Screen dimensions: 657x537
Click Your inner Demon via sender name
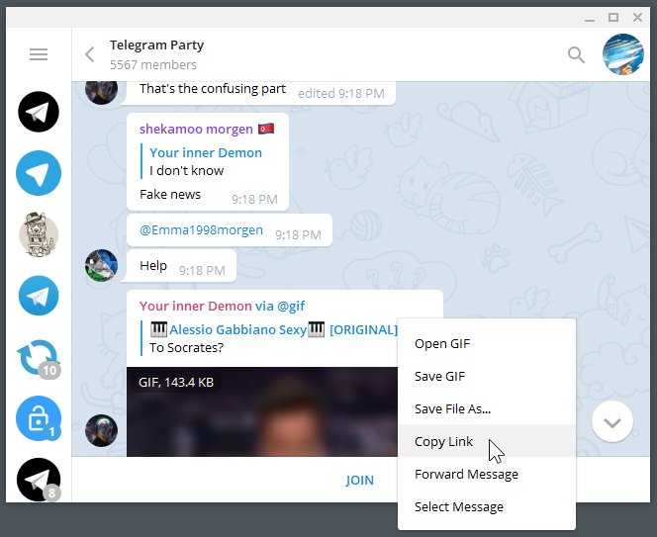[196, 306]
